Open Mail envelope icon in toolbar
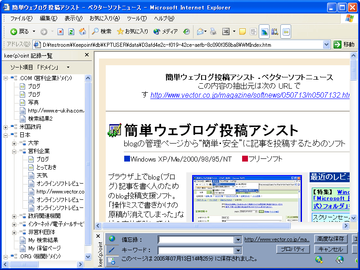The height and width of the screenshot is (270, 360). [200, 31]
